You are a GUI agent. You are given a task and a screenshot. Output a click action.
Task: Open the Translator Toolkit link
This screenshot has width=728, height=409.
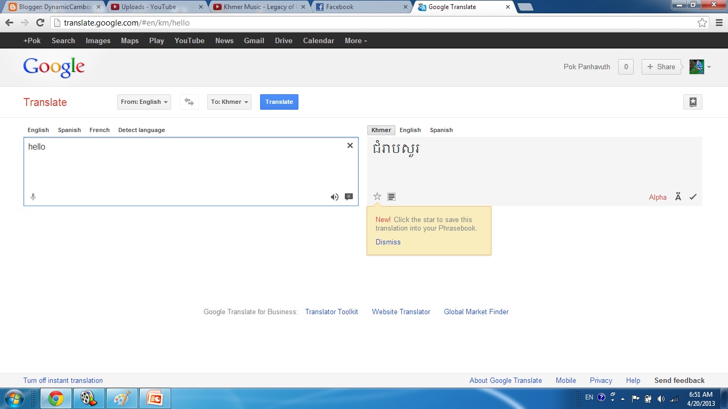(331, 312)
